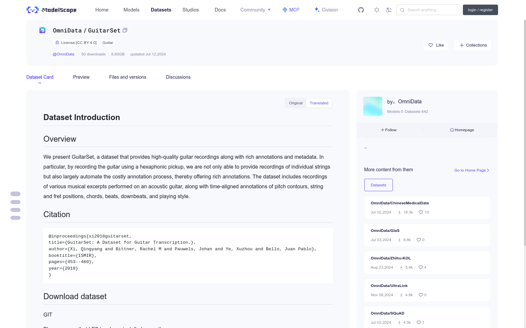Click the "Download dataset" heading
526x328 pixels.
pyautogui.click(x=75, y=297)
